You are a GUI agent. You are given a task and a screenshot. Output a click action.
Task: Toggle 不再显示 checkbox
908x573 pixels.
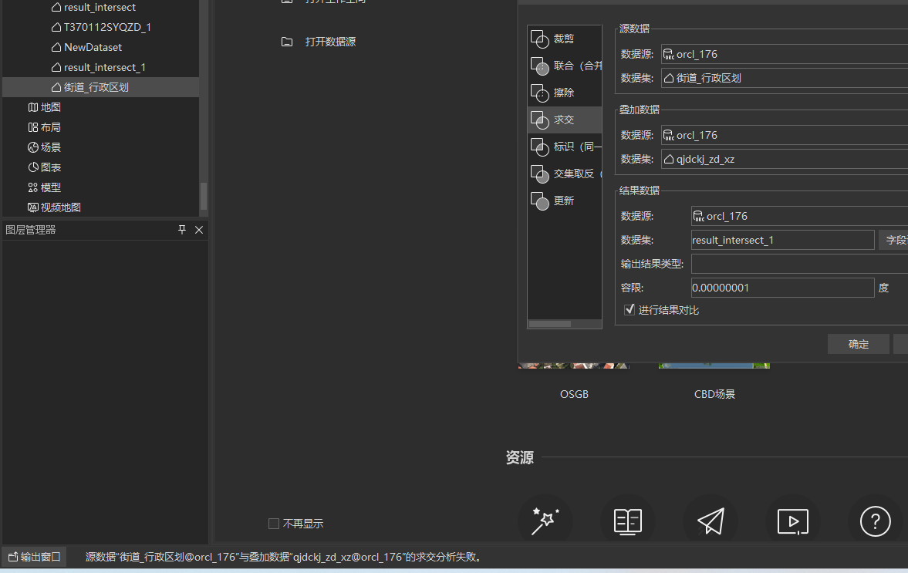[x=274, y=524]
